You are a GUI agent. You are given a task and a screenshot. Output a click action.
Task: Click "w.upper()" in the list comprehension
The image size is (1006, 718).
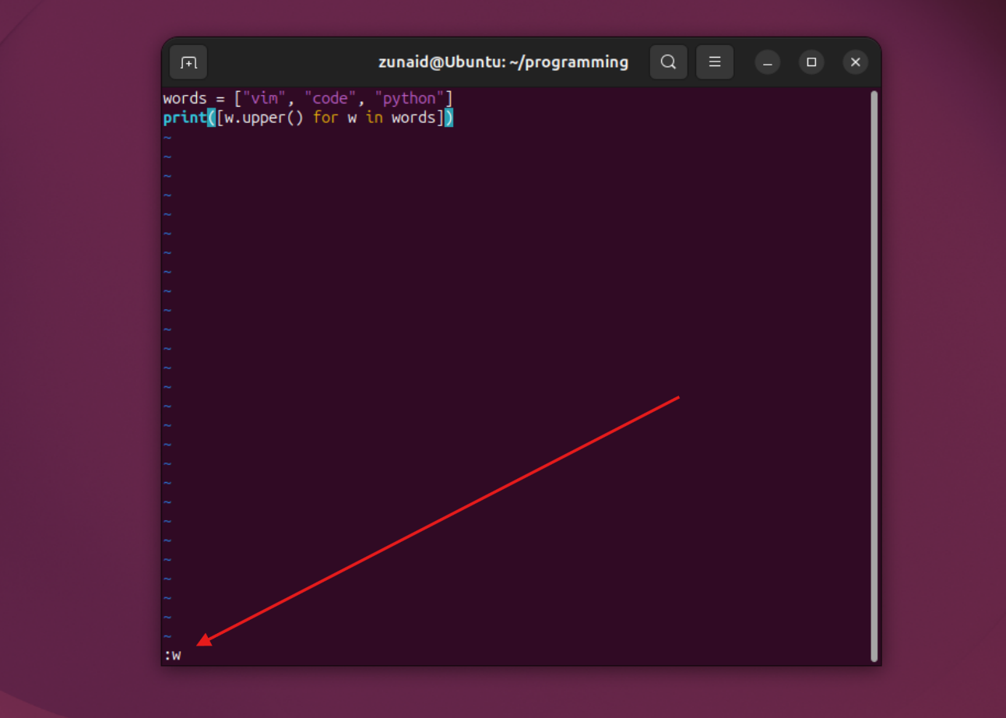pos(264,118)
